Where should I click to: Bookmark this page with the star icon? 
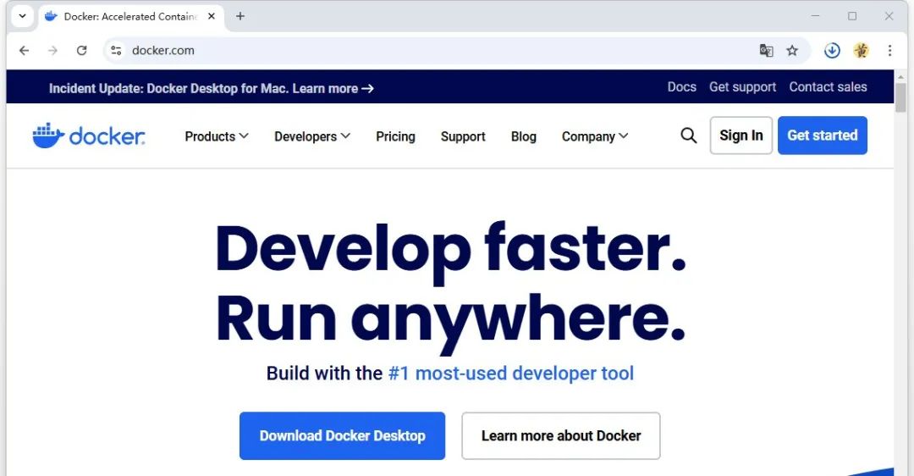click(x=791, y=51)
